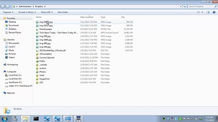The image size is (218, 122).
Task: Sort files by Date modified column
Action: pos(87,17)
